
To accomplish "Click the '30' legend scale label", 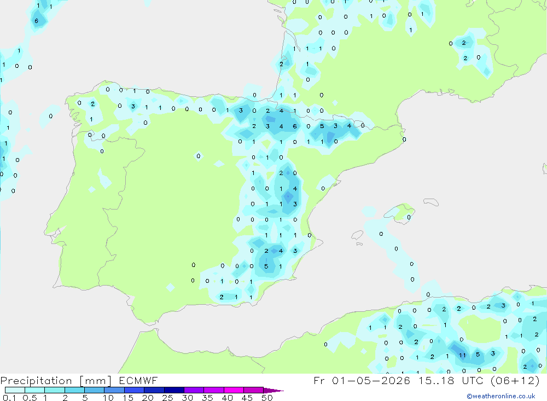I will [188, 398].
